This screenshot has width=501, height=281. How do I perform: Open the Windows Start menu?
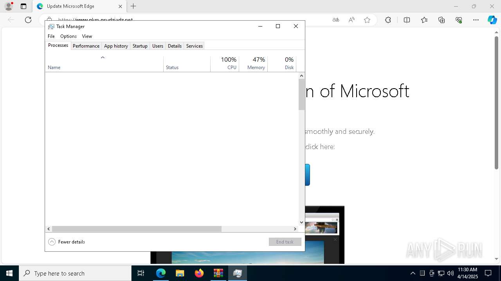click(x=9, y=273)
